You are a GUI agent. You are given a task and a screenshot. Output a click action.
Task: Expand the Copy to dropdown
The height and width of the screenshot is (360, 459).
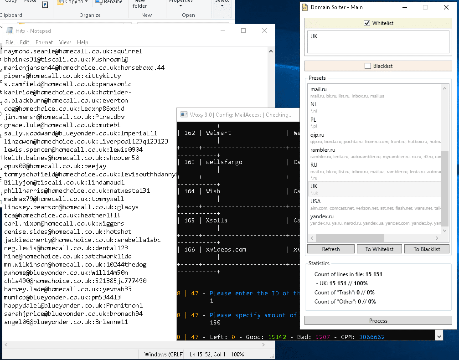[x=87, y=2]
